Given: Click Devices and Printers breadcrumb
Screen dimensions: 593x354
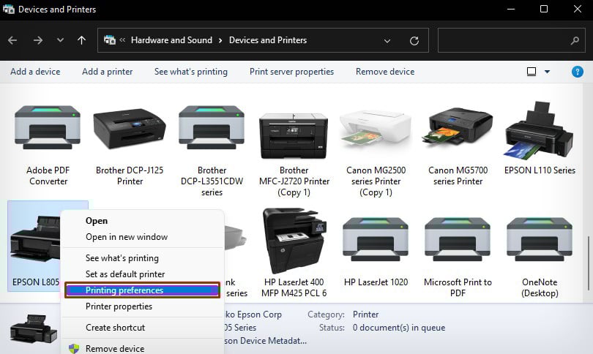Looking at the screenshot, I should [268, 40].
